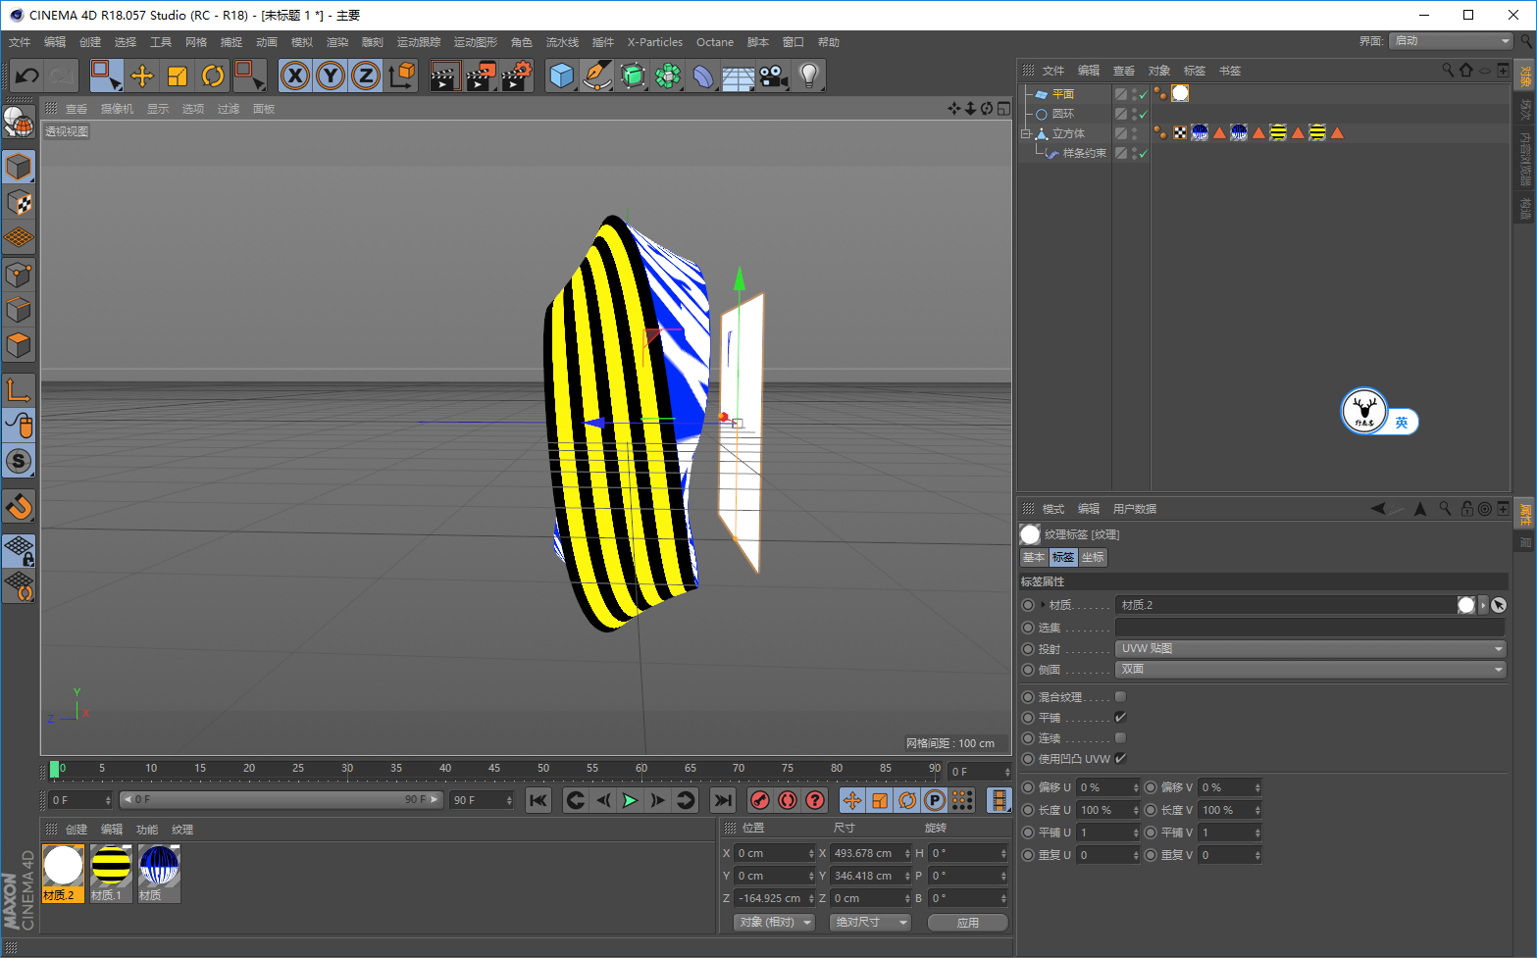This screenshot has width=1537, height=958.
Task: Click the play forward button
Action: [x=630, y=800]
